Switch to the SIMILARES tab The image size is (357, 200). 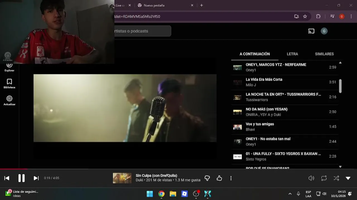click(324, 54)
